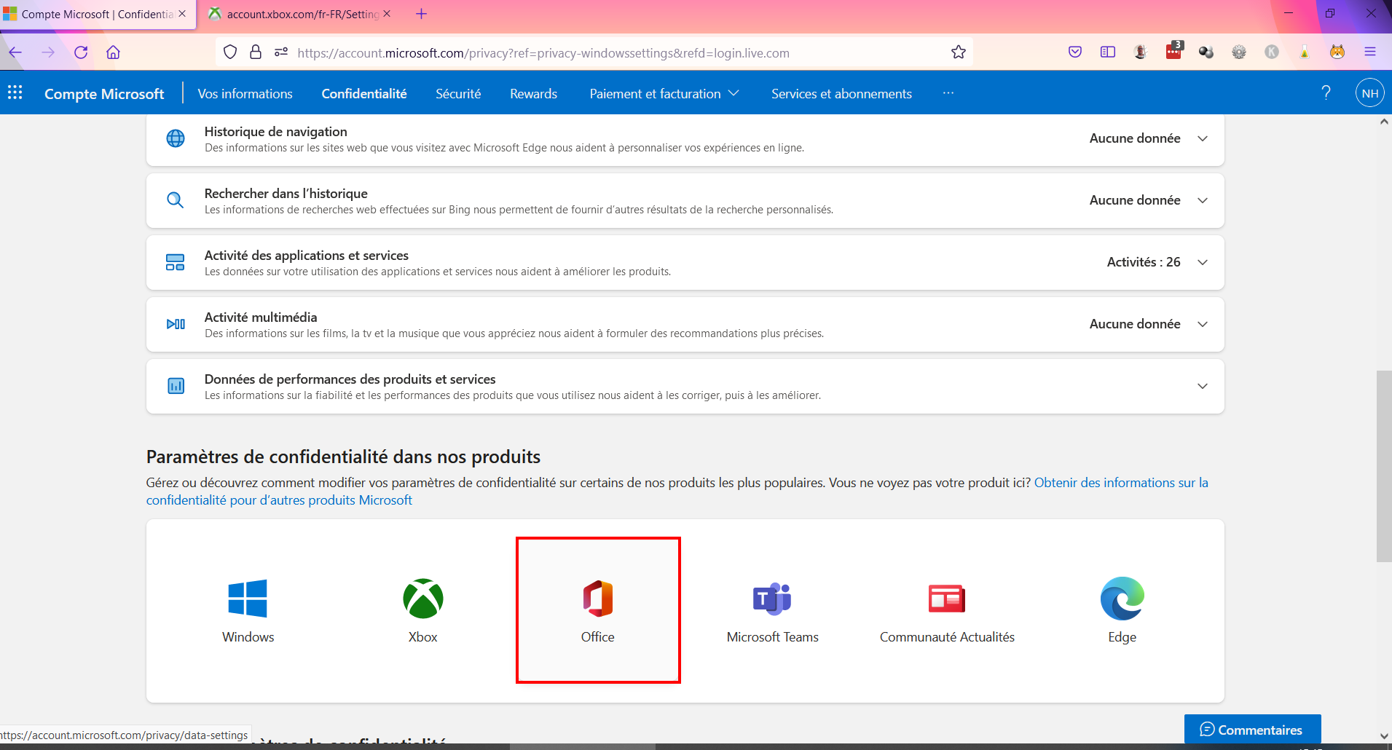Click the app activity grid icon
The height and width of the screenshot is (750, 1392).
pos(176,262)
